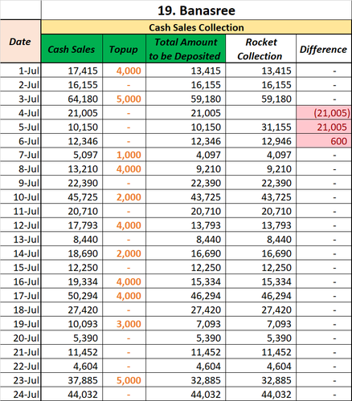Select the 27,420 deposit amount cell
Viewport: 352px width, 401px height.
[x=186, y=310]
